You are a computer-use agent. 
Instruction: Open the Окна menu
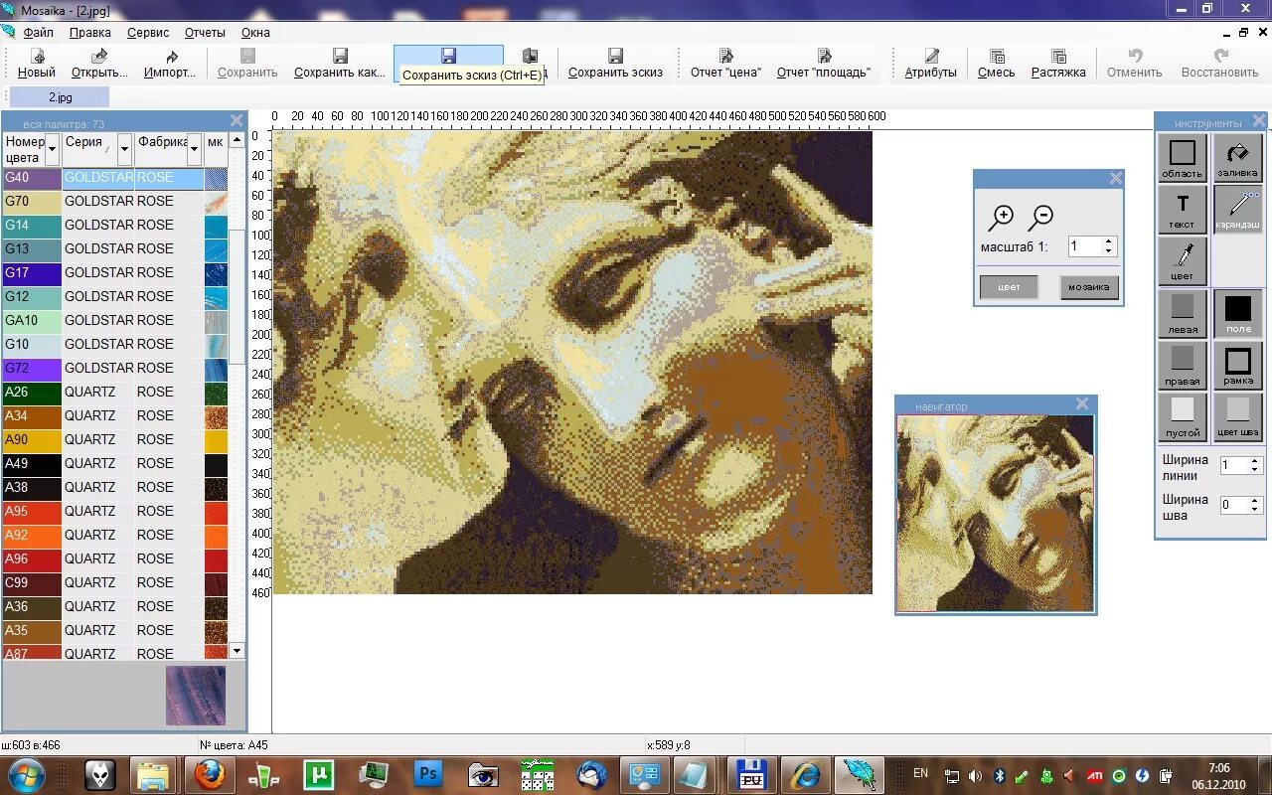(255, 32)
